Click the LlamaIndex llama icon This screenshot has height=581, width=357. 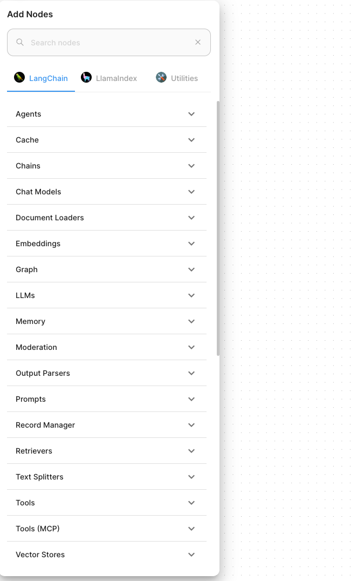click(x=86, y=77)
